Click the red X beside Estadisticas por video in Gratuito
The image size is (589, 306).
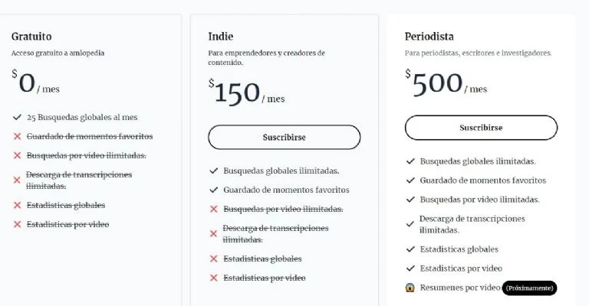(x=17, y=224)
